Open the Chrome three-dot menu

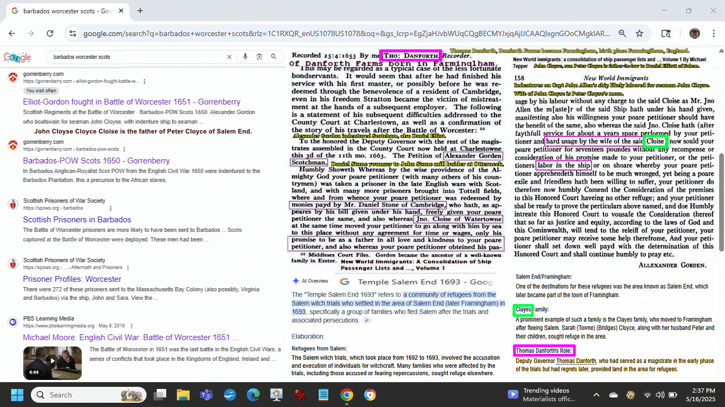713,33
